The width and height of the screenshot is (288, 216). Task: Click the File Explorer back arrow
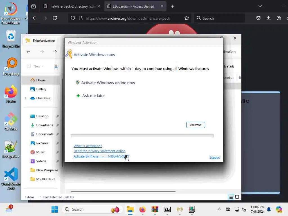[x=28, y=52]
